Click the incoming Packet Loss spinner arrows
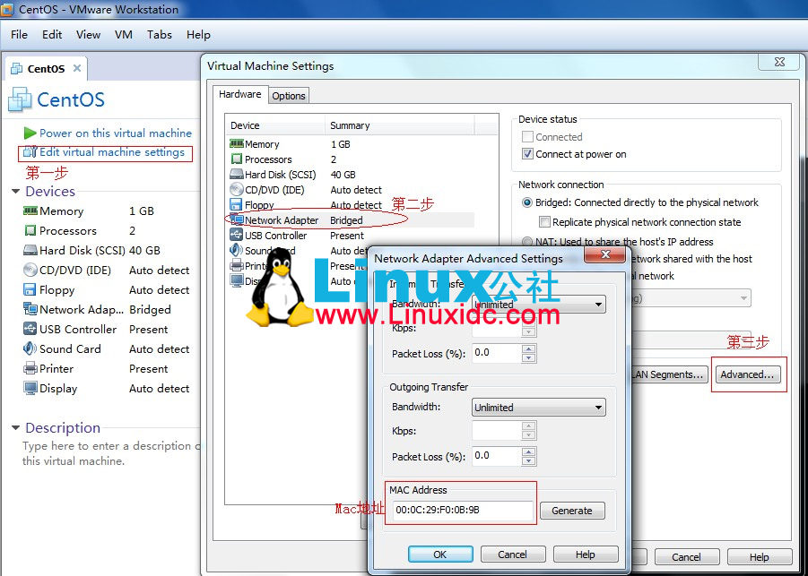The width and height of the screenshot is (808, 576). 529,354
